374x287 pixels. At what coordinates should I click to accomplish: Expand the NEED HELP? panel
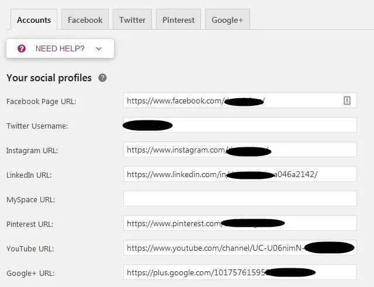[60, 49]
